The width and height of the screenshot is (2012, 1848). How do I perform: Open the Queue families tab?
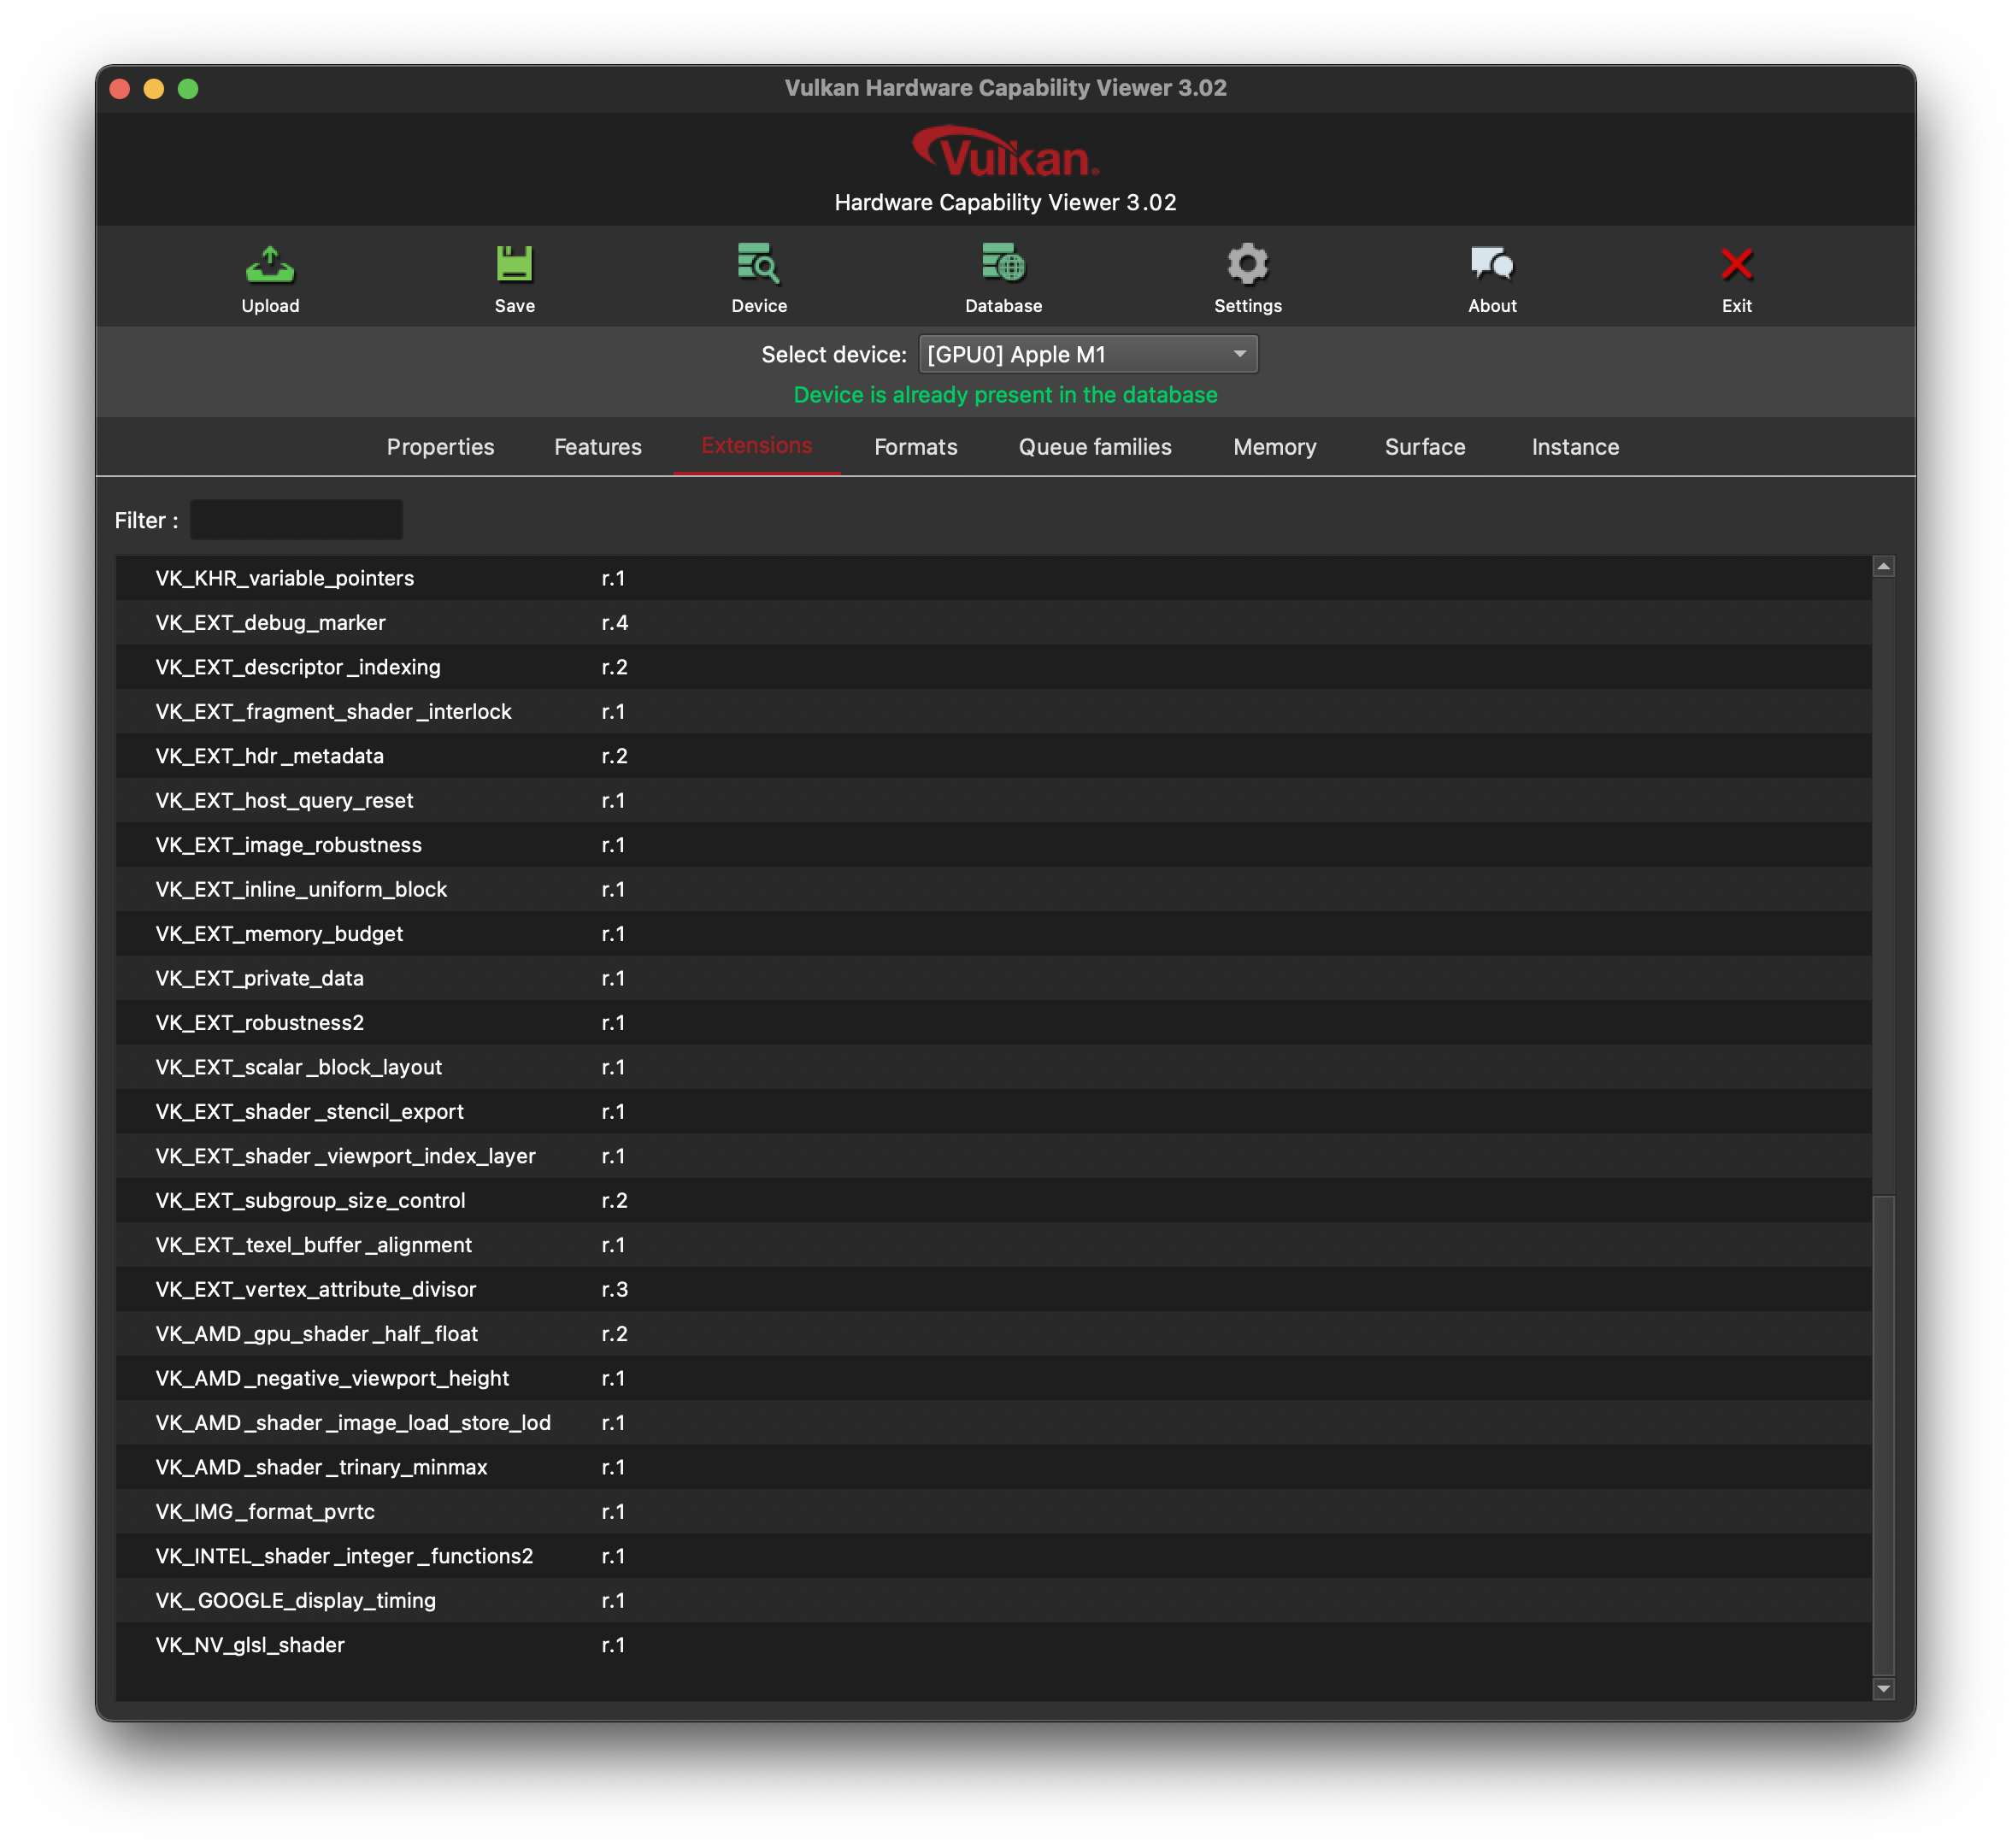click(x=1095, y=447)
